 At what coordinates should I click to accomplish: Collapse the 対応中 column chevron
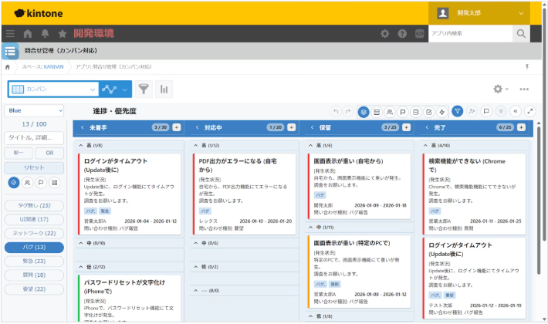(197, 127)
